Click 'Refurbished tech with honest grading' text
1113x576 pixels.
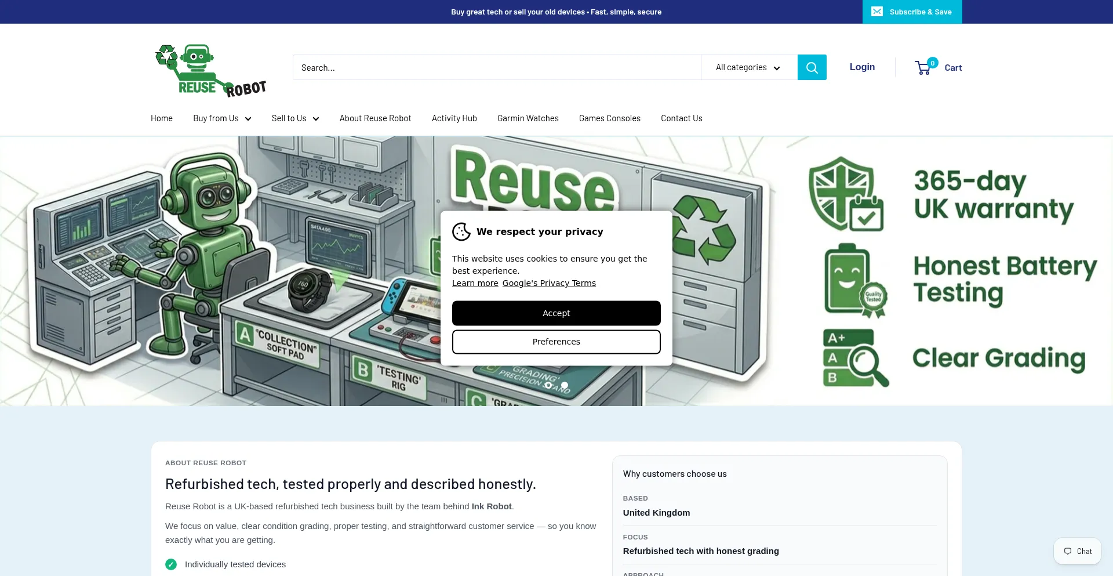(x=701, y=551)
